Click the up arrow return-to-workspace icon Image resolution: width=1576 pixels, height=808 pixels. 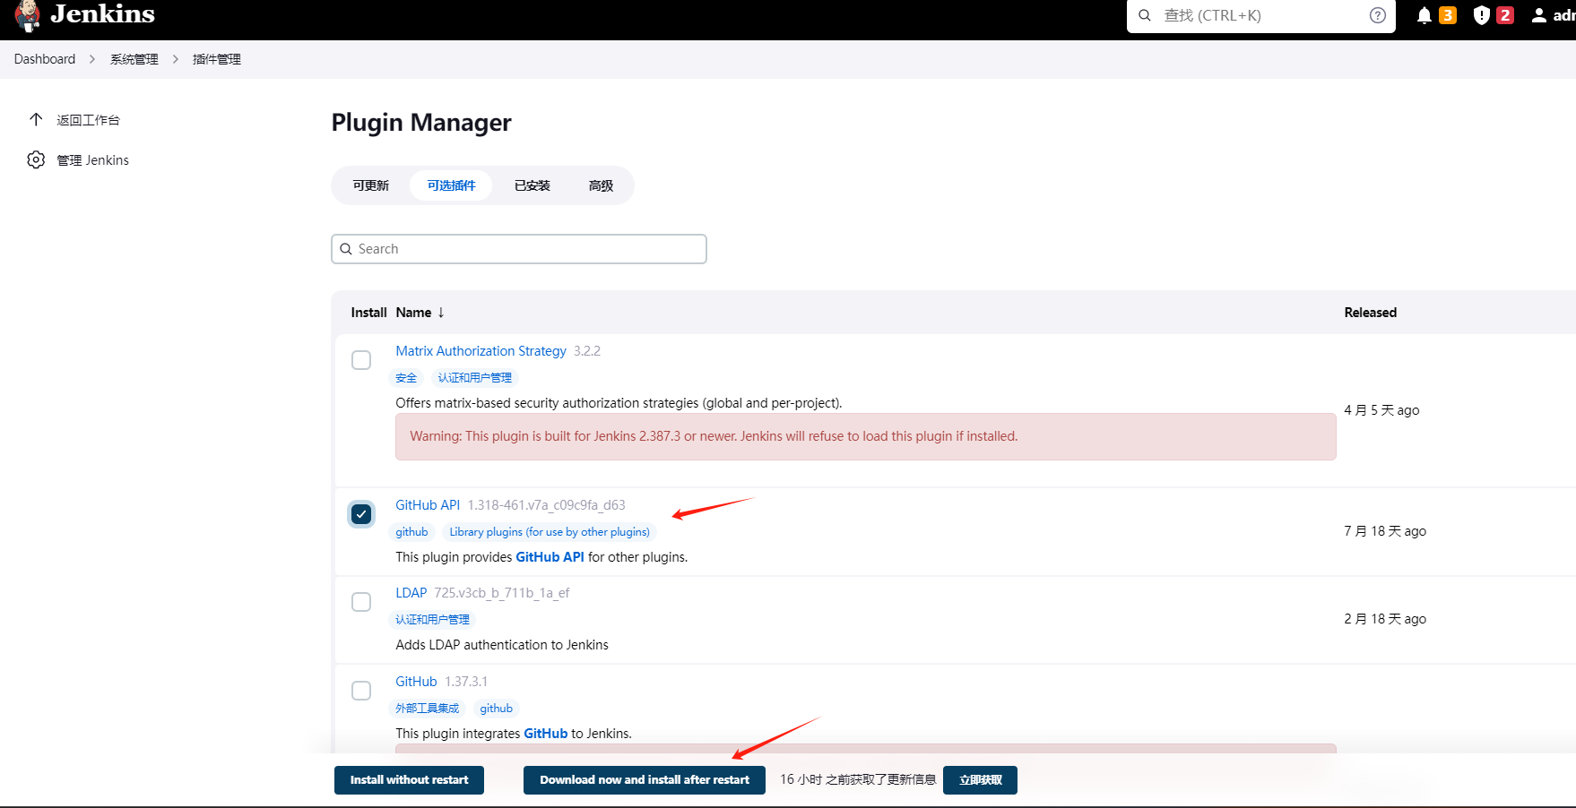[36, 119]
